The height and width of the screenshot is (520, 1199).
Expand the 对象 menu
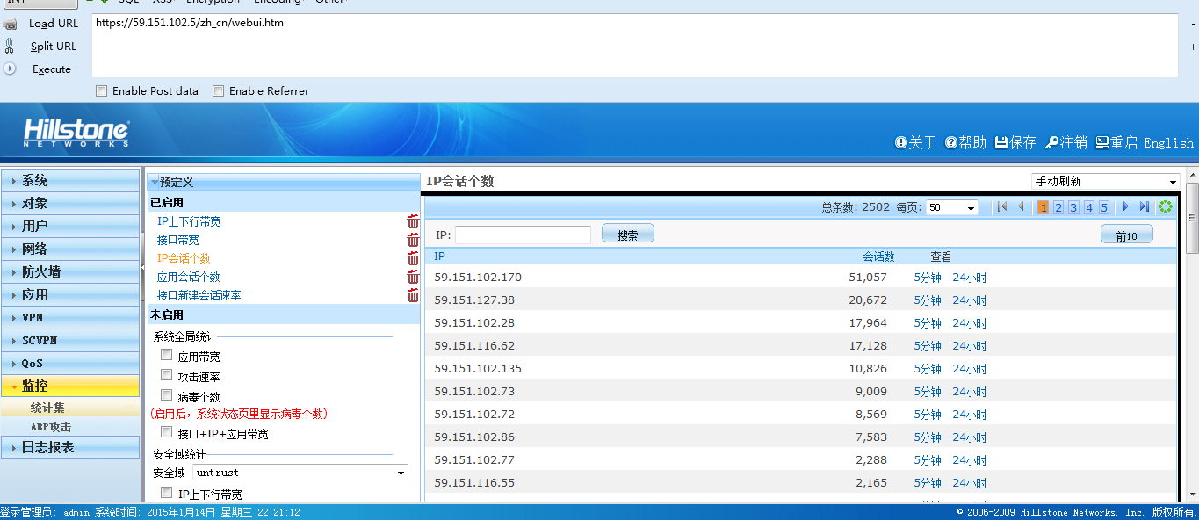click(x=70, y=203)
